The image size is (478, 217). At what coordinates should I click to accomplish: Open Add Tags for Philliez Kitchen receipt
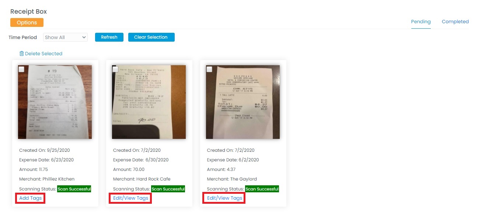tap(30, 198)
